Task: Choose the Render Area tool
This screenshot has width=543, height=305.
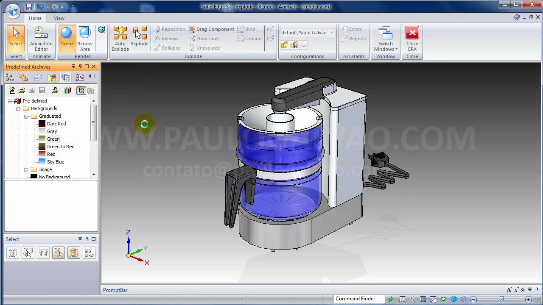Action: (85, 39)
